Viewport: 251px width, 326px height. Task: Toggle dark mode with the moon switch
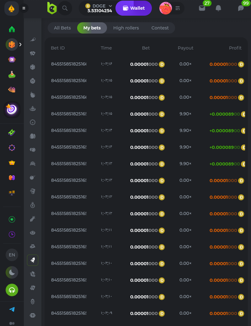point(12,272)
